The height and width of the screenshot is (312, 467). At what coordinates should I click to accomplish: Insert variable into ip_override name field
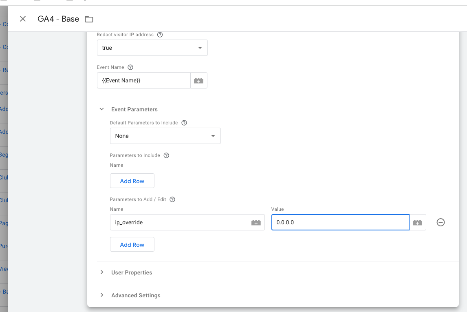(x=256, y=222)
